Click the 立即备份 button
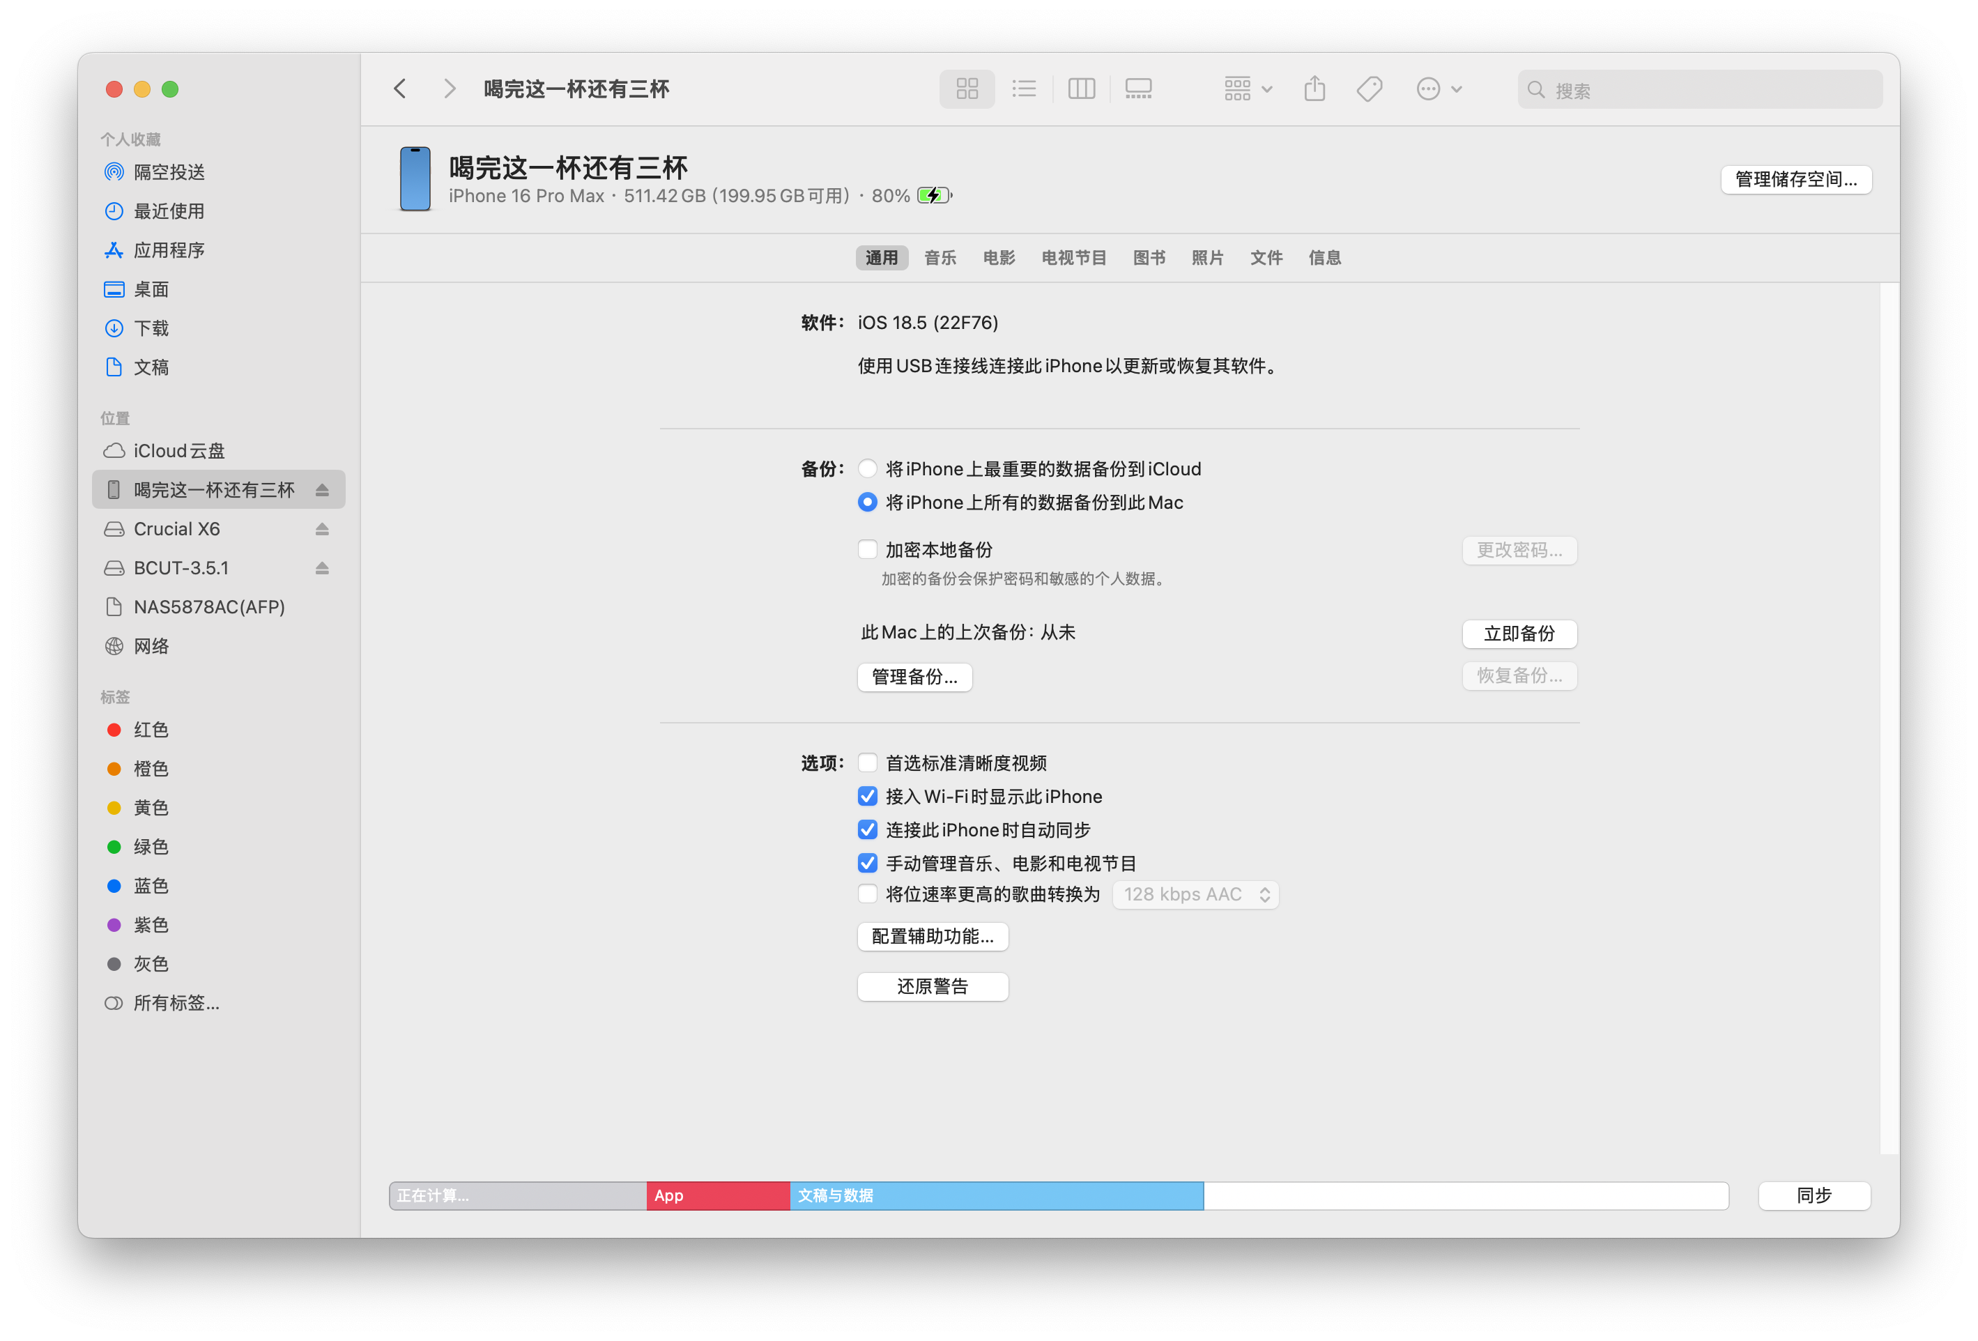The height and width of the screenshot is (1341, 1978). pos(1519,634)
